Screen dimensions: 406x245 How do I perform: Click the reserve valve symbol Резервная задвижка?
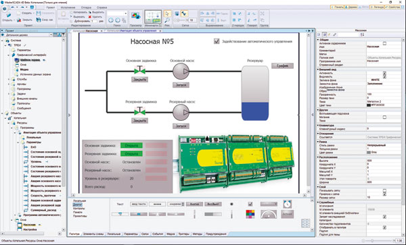139,111
